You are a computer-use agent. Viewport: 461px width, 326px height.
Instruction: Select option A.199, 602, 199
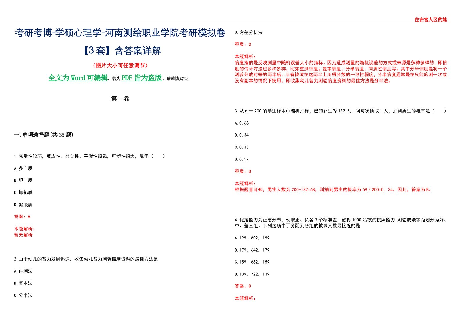(252, 238)
